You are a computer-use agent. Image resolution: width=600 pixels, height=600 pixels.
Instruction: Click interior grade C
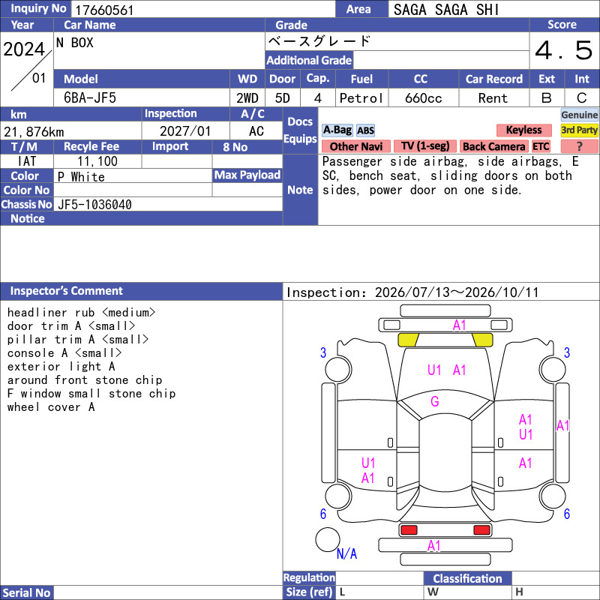[582, 98]
